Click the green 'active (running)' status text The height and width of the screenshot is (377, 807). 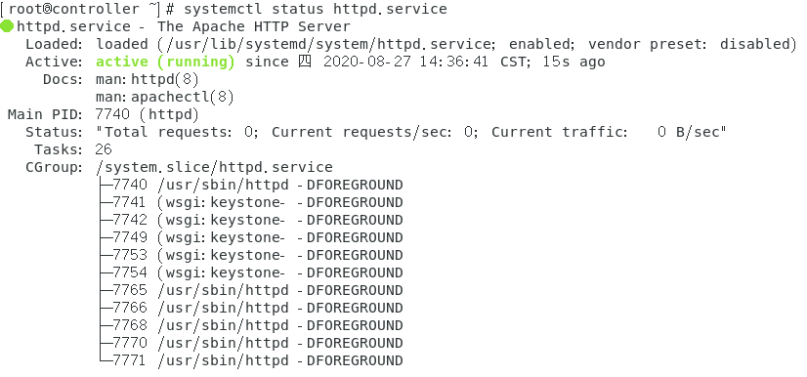tap(165, 63)
